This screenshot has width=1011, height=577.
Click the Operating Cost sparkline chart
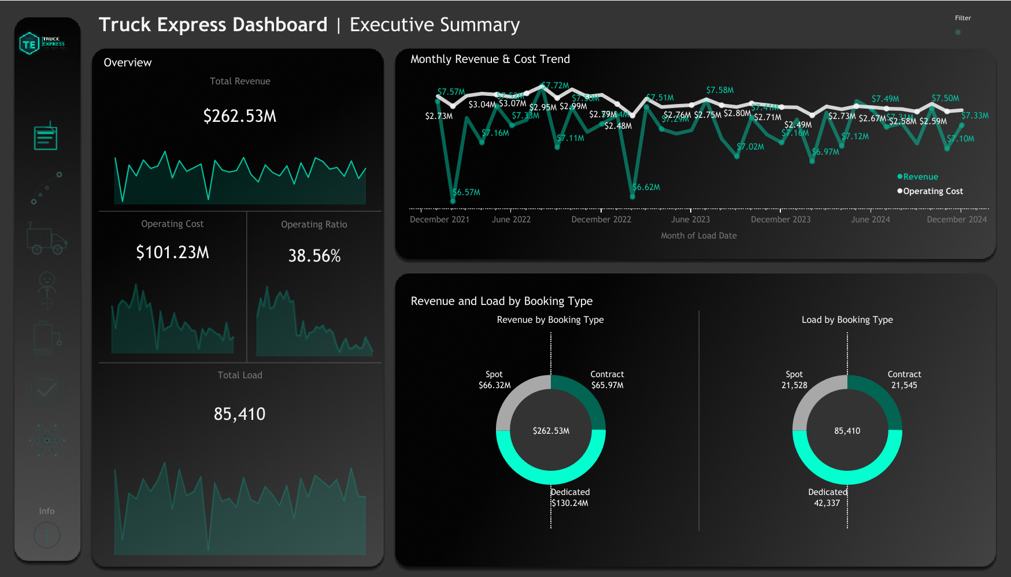coord(172,319)
